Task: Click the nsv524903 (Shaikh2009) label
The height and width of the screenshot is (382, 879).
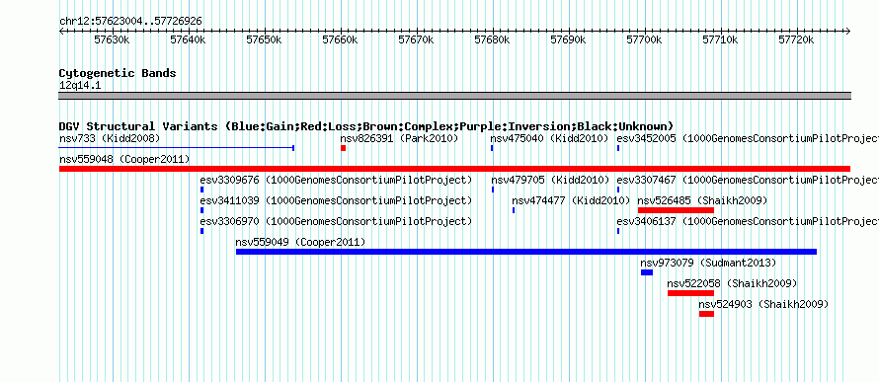Action: coord(763,304)
